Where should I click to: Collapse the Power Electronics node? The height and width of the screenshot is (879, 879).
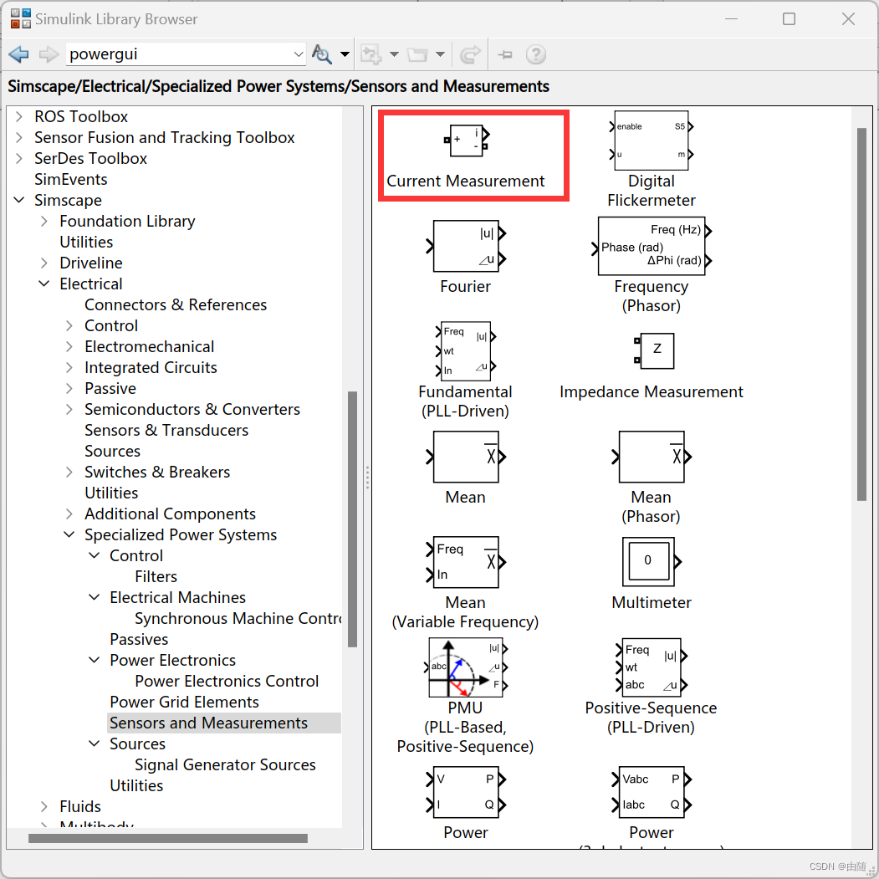(95, 661)
